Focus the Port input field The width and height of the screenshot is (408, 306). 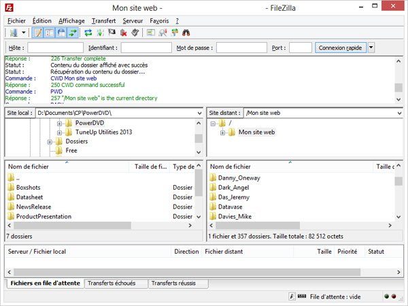[301, 48]
